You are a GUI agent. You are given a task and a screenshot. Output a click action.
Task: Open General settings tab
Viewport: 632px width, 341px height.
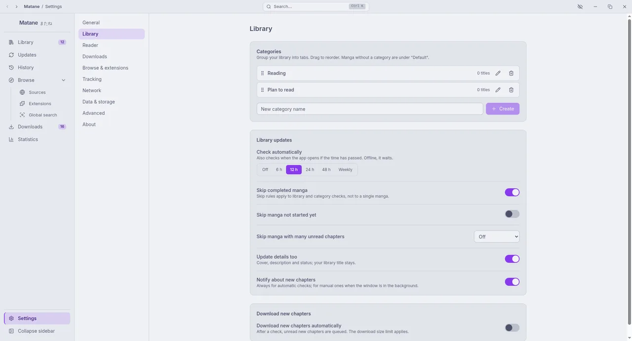coord(112,23)
